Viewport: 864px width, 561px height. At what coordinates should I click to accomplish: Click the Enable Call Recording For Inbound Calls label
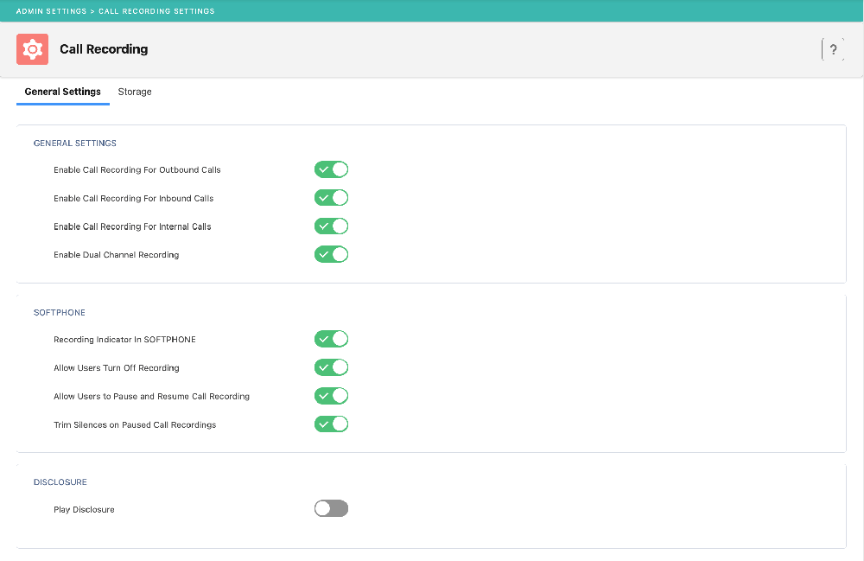(x=133, y=199)
